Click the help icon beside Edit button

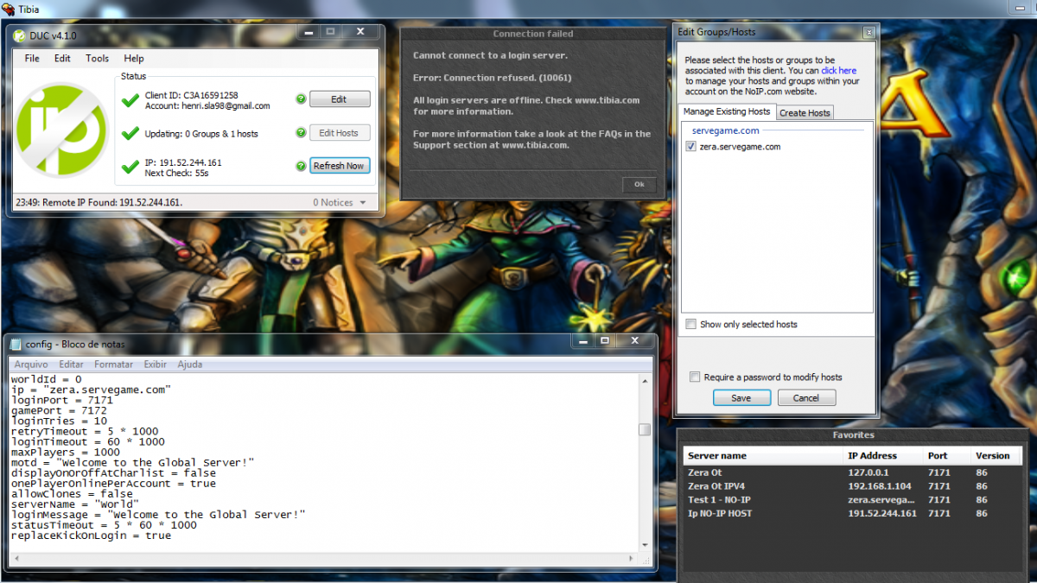coord(301,99)
